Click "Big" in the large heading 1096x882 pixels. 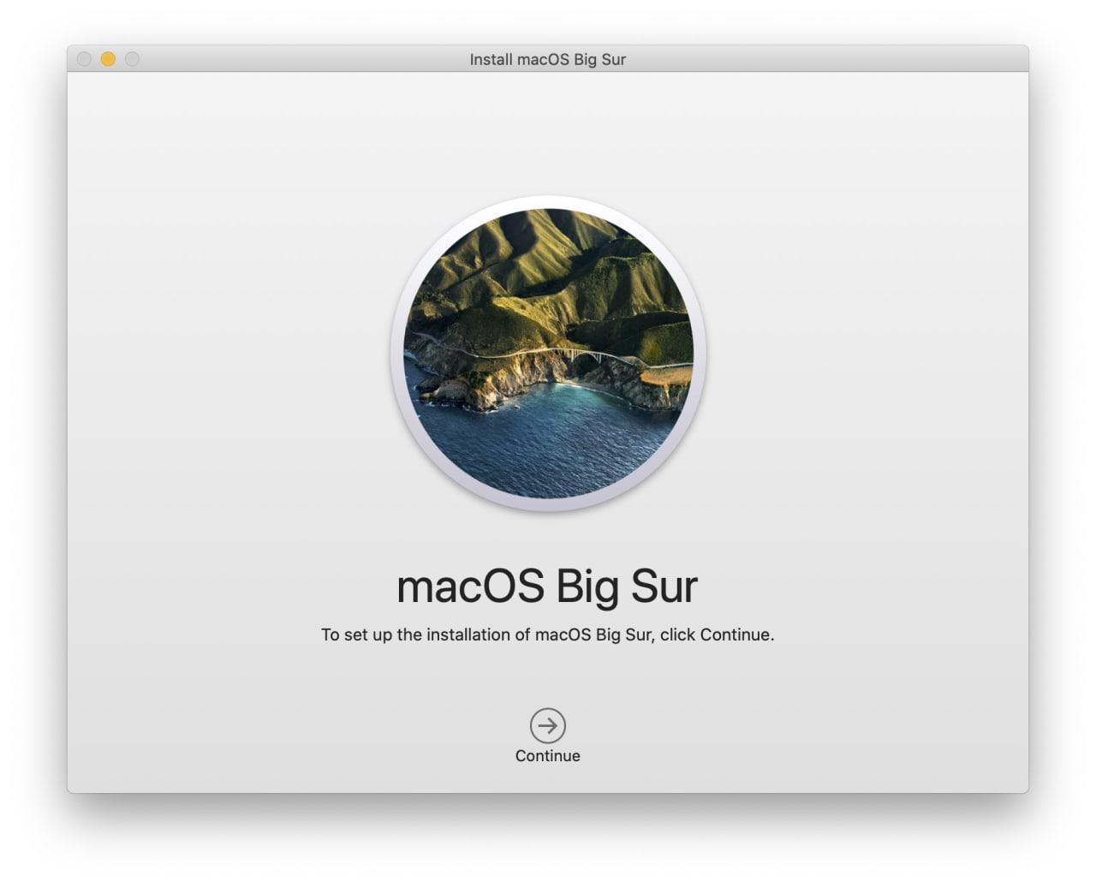[587, 587]
